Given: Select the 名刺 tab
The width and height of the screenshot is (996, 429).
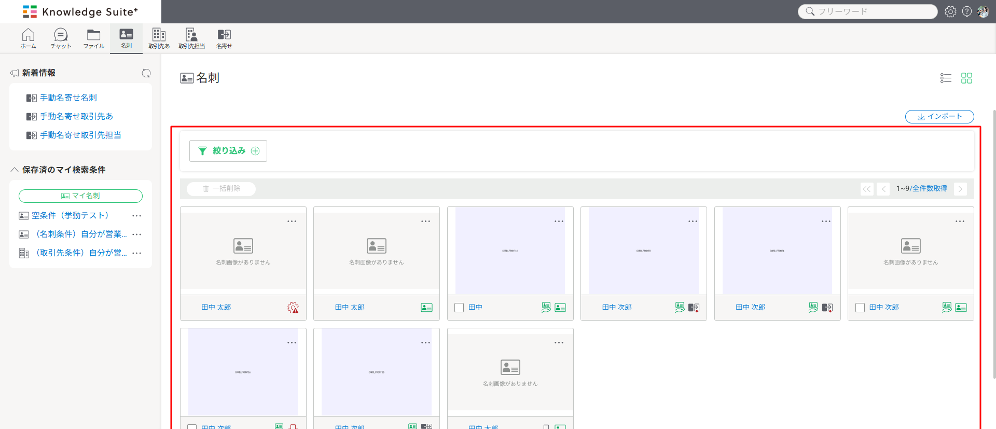Looking at the screenshot, I should click(x=126, y=38).
